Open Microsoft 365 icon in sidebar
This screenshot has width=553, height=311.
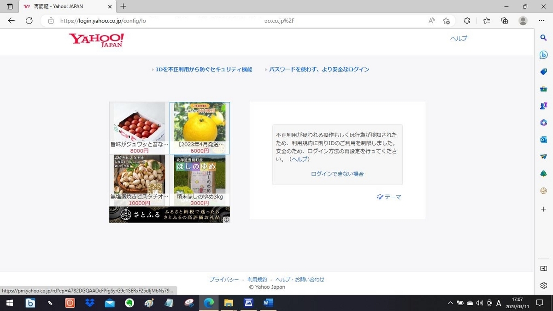543,123
